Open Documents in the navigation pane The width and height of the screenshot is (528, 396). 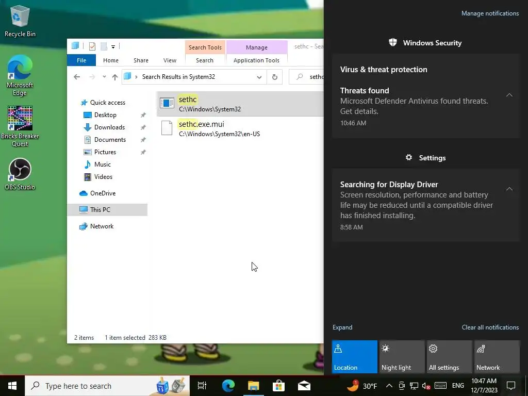(110, 140)
